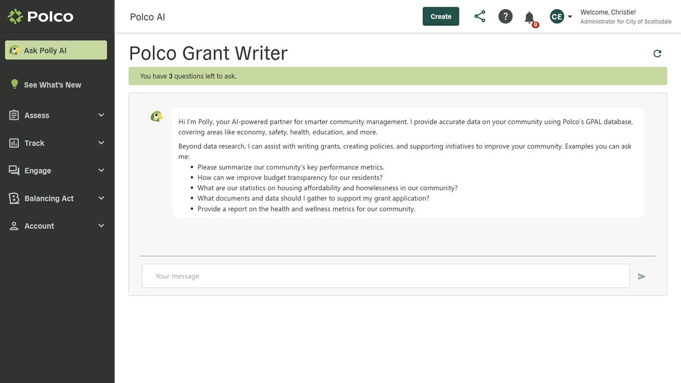The image size is (681, 383).
Task: Expand the Engage chevron
Action: pos(101,170)
